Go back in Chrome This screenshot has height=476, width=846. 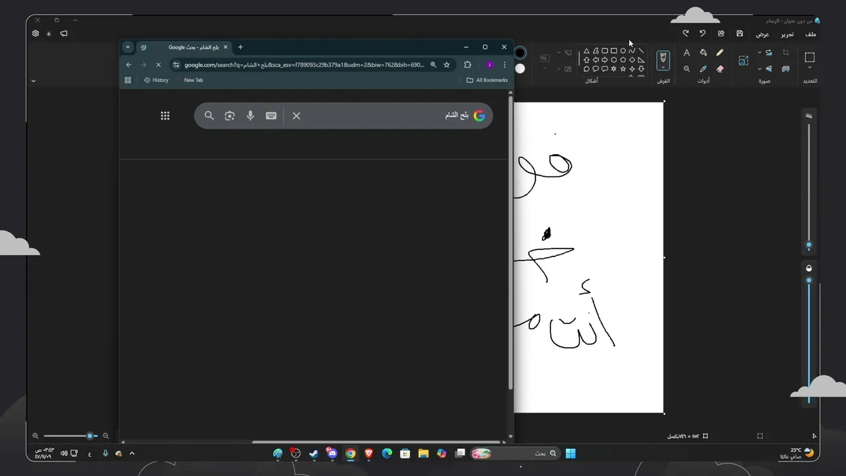tap(129, 65)
